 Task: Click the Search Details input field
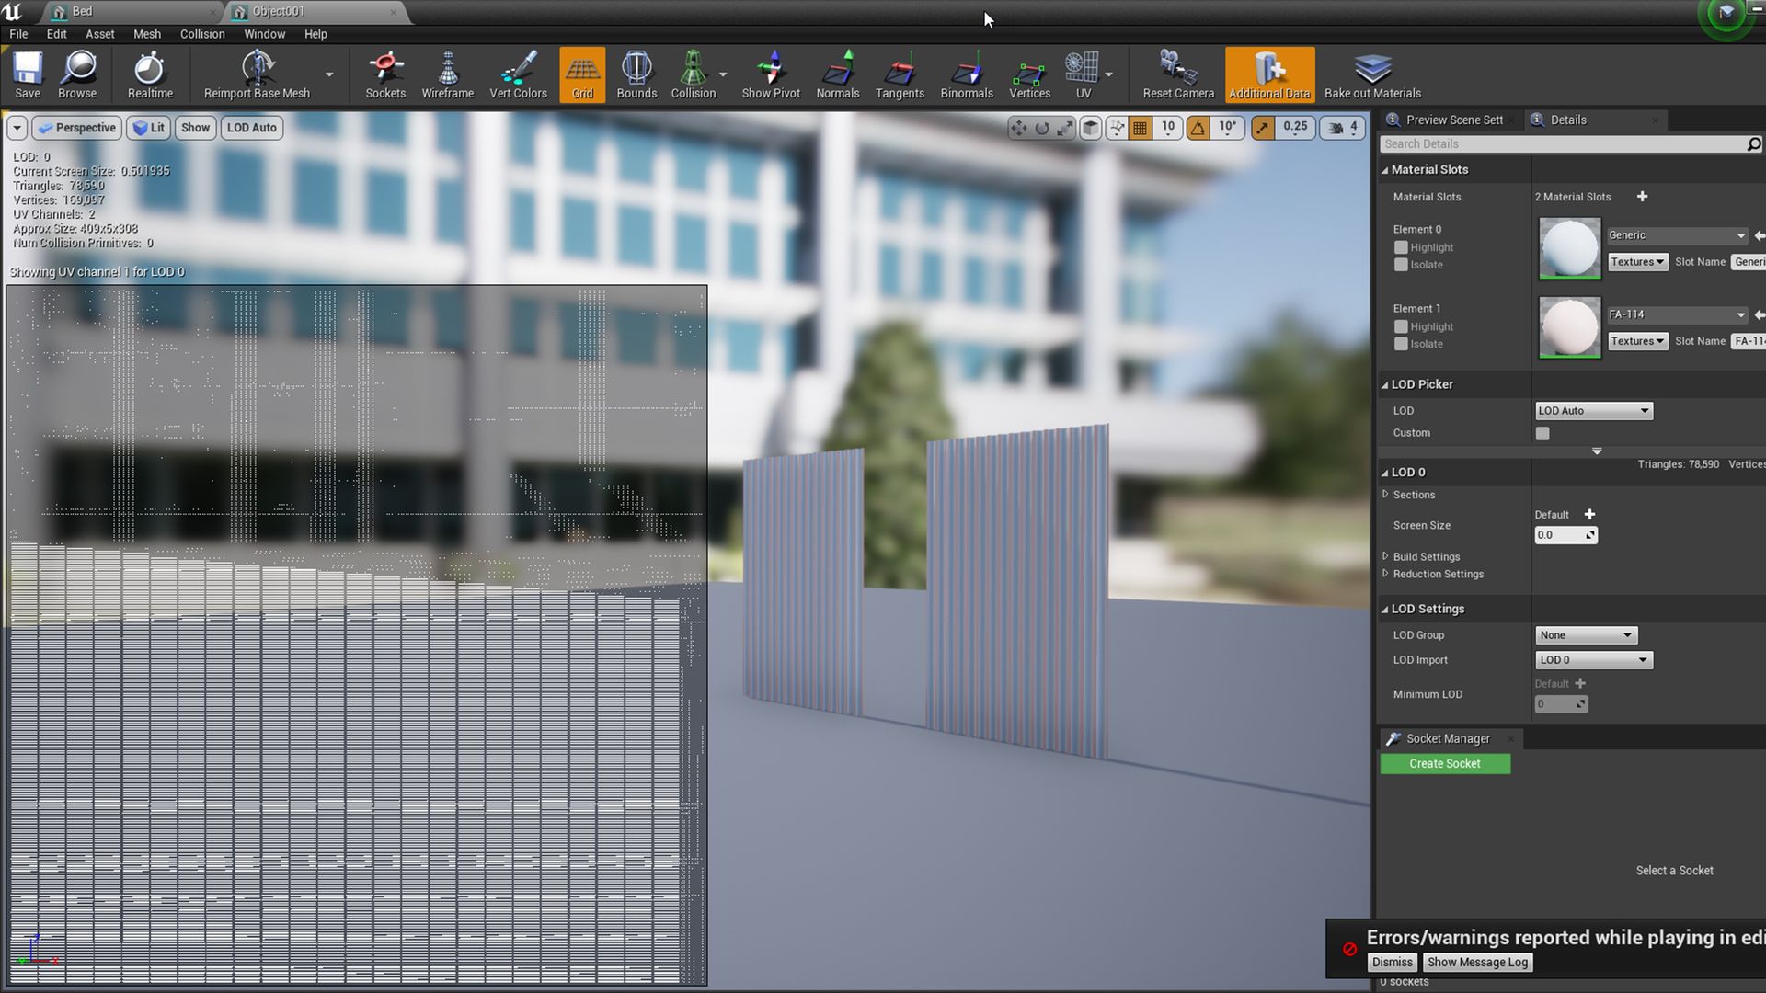pos(1564,144)
